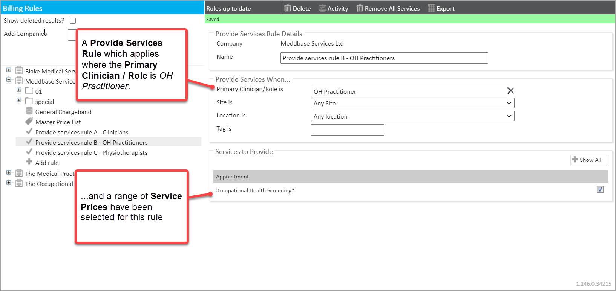Click the plus icon beside Add rule
Screen dimensions: 616x291
click(x=29, y=162)
